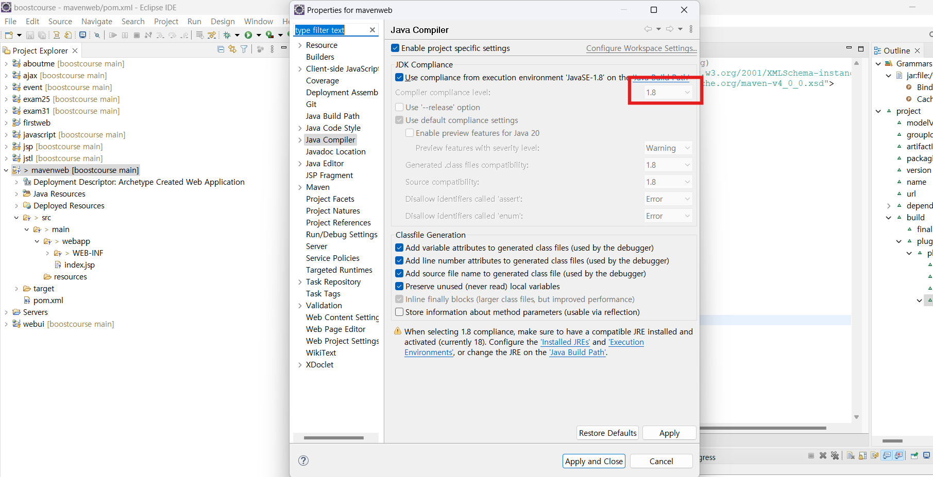Open the Navigate menu
This screenshot has width=933, height=477.
tap(97, 21)
